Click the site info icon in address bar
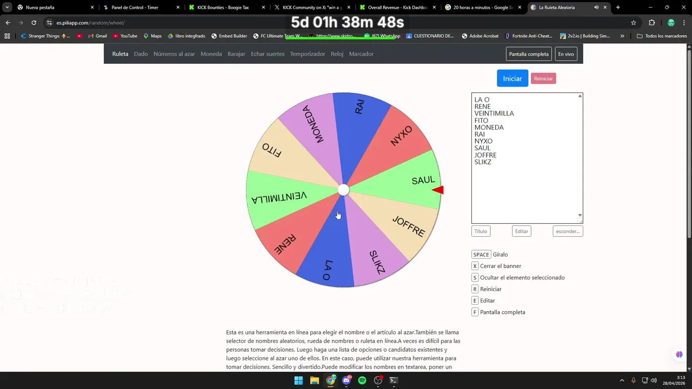This screenshot has width=692, height=389. point(49,23)
